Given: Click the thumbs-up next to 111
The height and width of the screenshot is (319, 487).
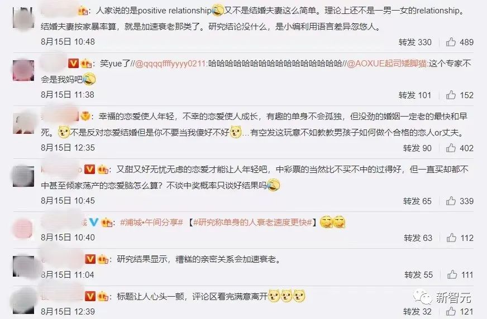Looking at the screenshot, I should [x=452, y=274].
